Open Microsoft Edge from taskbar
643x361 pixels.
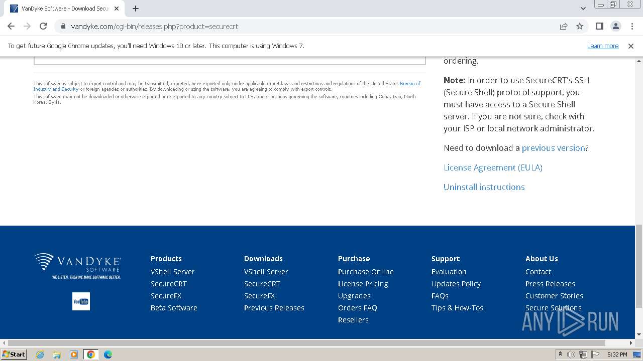click(x=108, y=354)
